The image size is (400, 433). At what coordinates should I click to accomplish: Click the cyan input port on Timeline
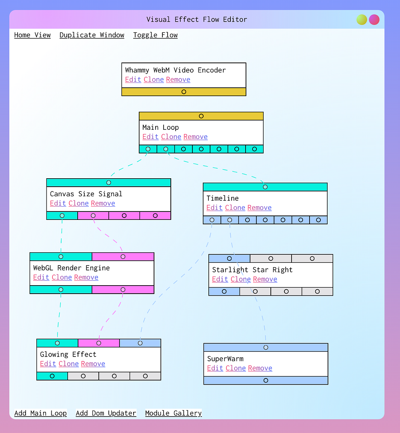point(265,186)
